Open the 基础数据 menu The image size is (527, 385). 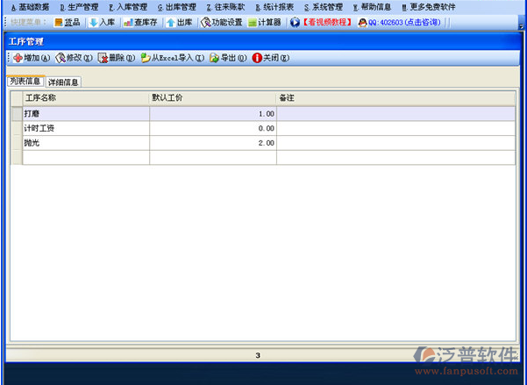point(30,6)
